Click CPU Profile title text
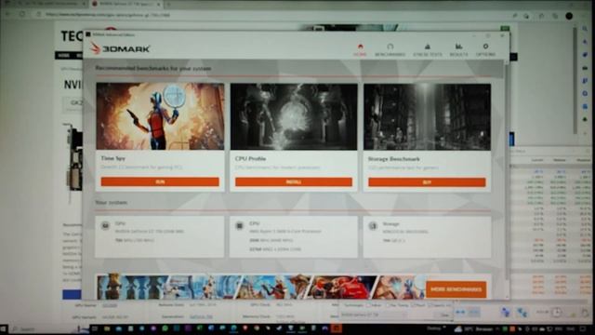Viewport: 595px width, 335px height. (x=250, y=159)
